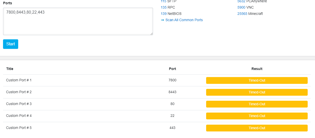Viewport: 315px width, 138px height.
Task: Click Timed-Out result for port 7800
Action: click(257, 80)
